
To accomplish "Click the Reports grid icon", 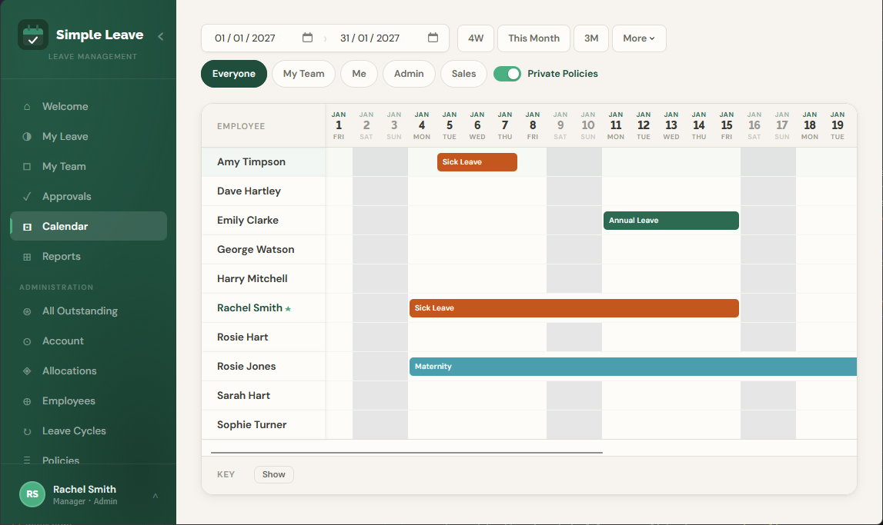I will coord(27,257).
